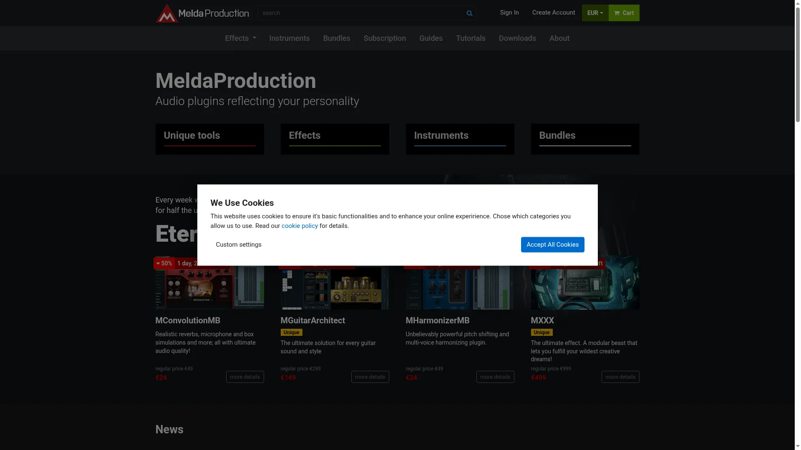The image size is (801, 450).
Task: Click the MGuitarArchitect title
Action: click(312, 320)
